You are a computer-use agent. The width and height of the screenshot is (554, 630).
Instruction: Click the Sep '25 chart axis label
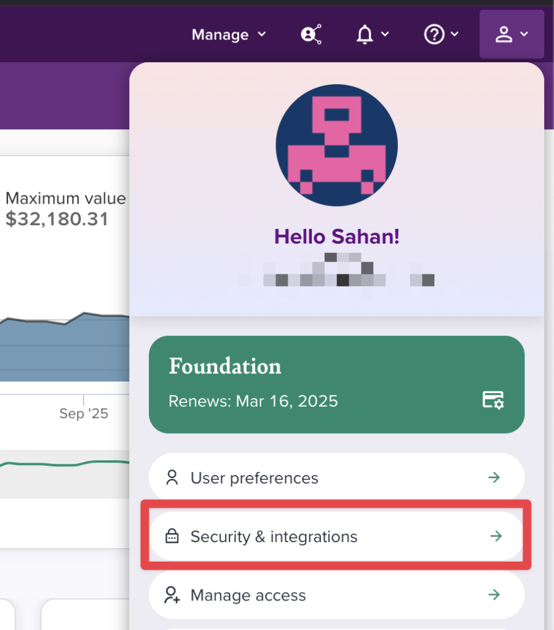(x=84, y=413)
